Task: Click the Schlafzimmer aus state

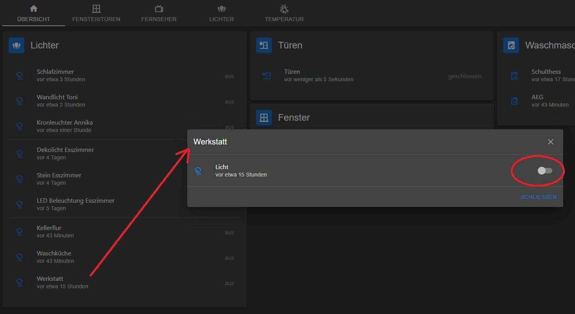Action: (229, 76)
